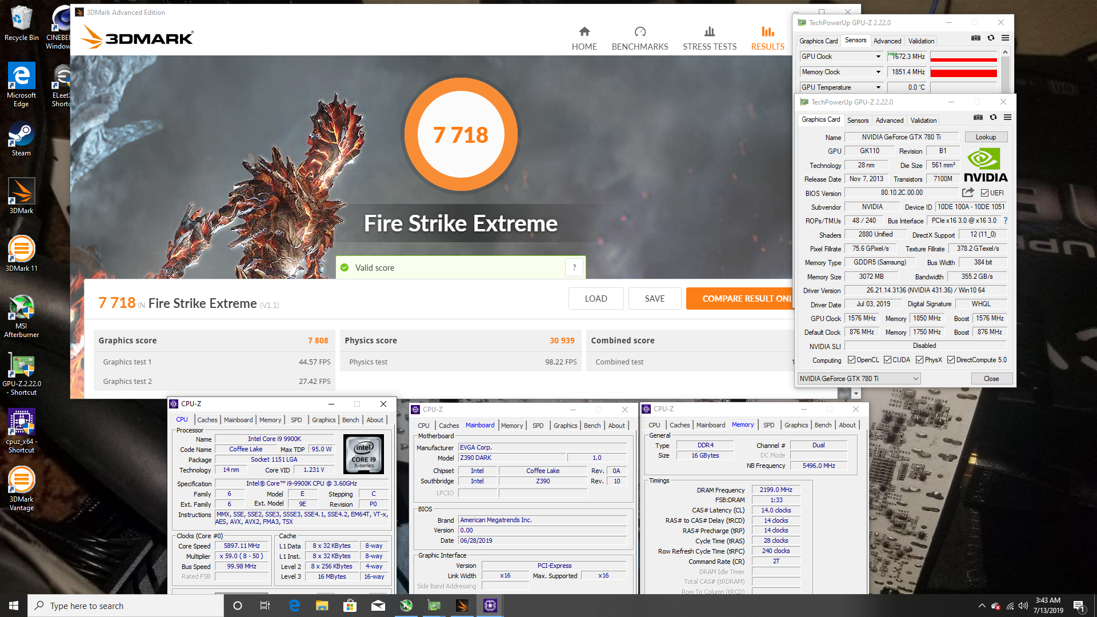
Task: Toggle the DirectCompute 5.0 checkbox
Action: point(951,360)
